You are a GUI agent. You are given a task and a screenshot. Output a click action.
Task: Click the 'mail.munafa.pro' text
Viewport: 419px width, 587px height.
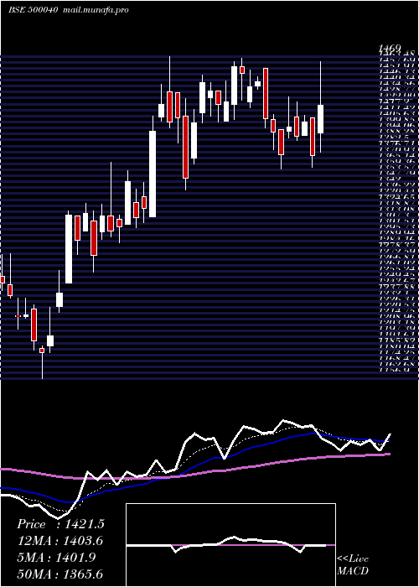pos(95,10)
